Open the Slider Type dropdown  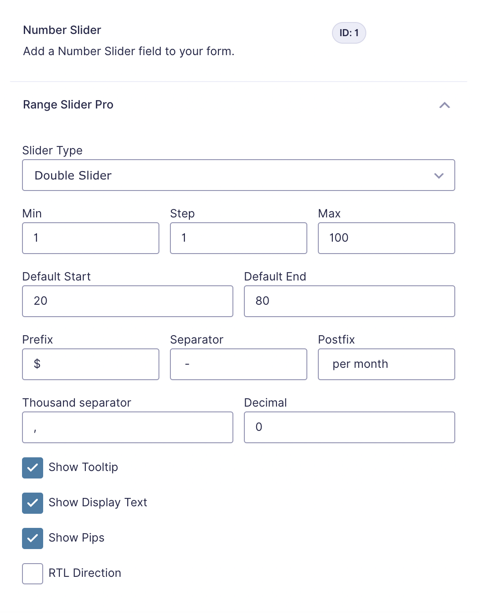coord(239,175)
